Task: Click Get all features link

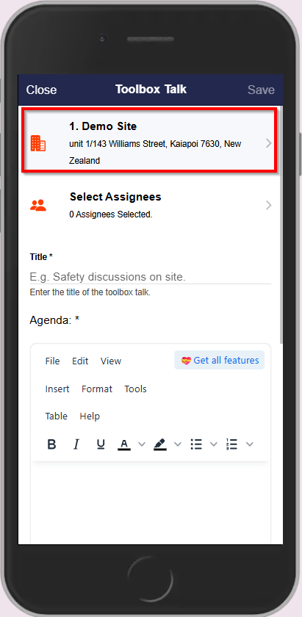Action: point(219,360)
